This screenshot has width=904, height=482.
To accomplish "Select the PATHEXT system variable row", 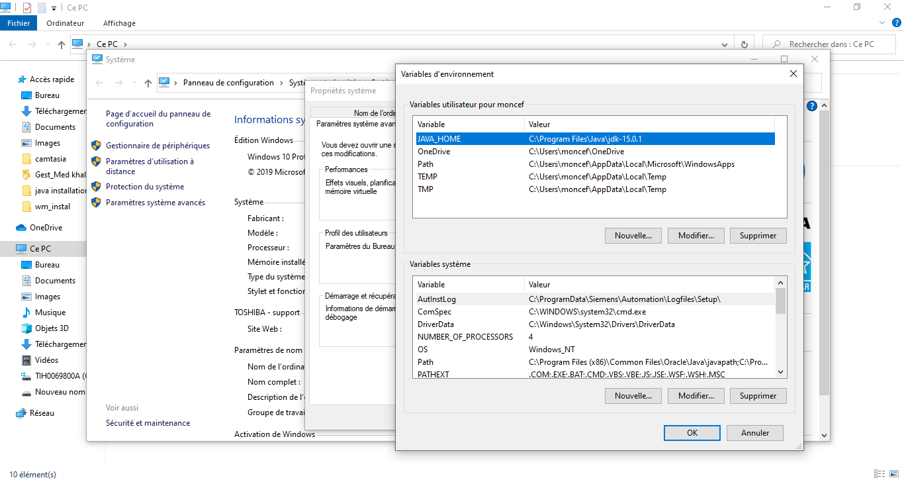I will (x=594, y=374).
